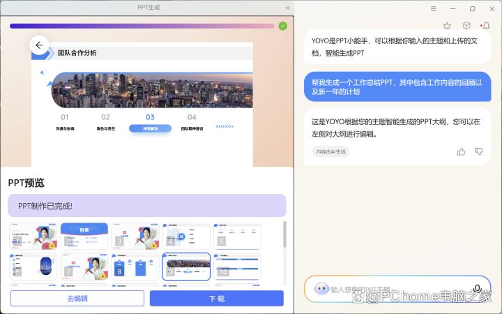The height and width of the screenshot is (314, 502).
Task: Click the green completion checkmark icon
Action: coord(282,26)
